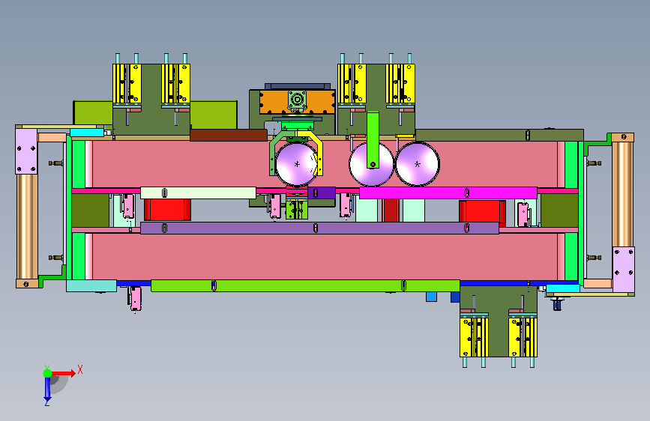Select the lavender bracket plate at upper left

pos(26,151)
